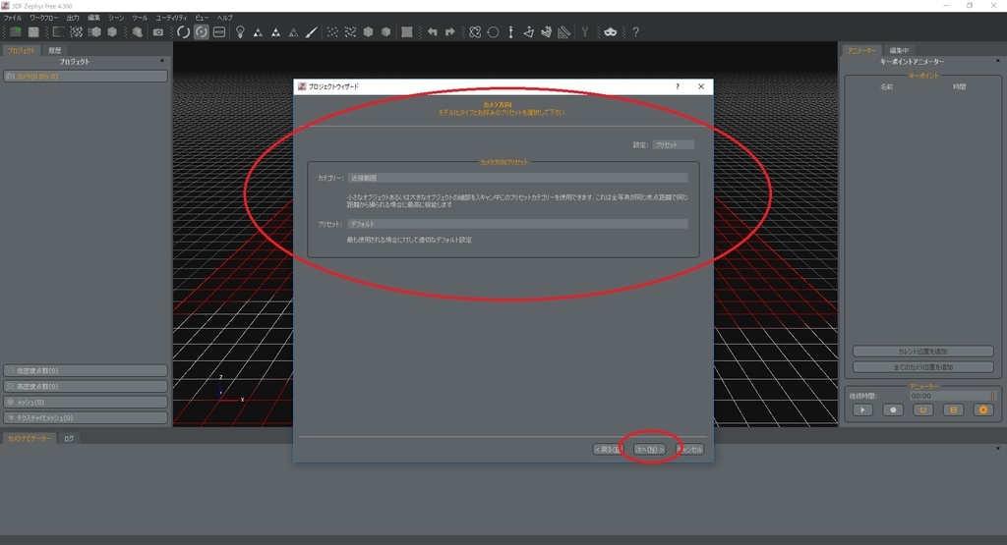Click the atom-shaped rotate toolbar icon
Image resolution: width=1007 pixels, height=545 pixels.
point(475,32)
